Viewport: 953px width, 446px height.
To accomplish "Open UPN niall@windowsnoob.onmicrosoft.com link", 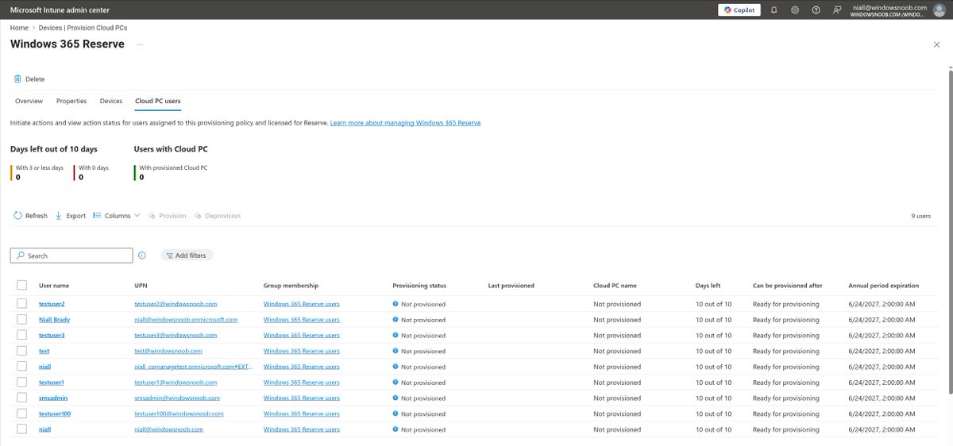I will click(187, 320).
